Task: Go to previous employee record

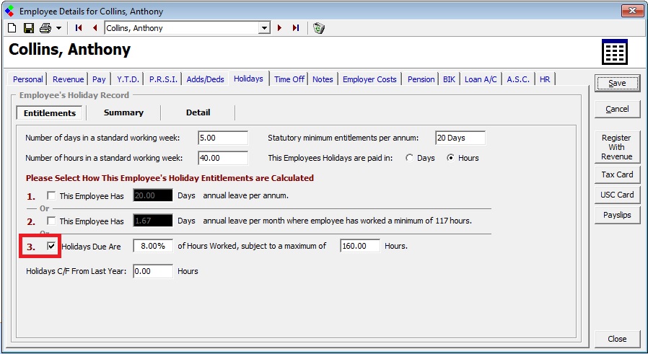Action: [x=95, y=28]
